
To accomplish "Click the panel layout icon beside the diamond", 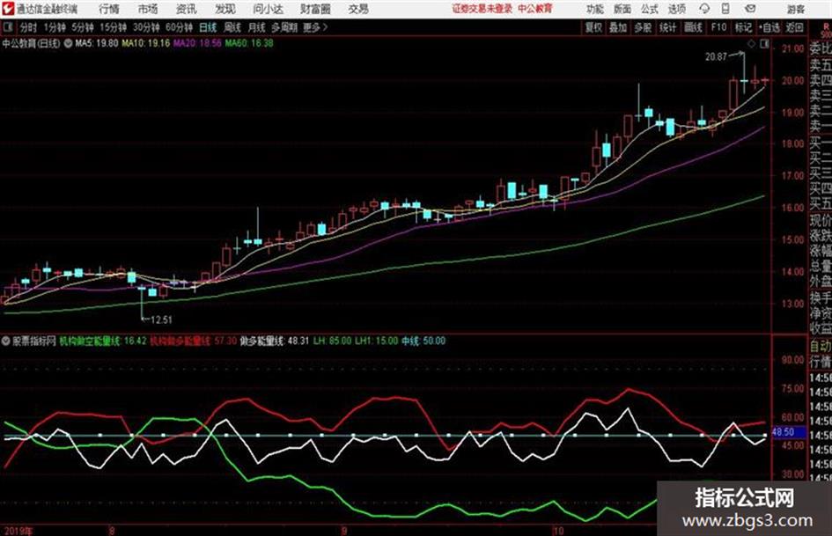I will tap(764, 45).
